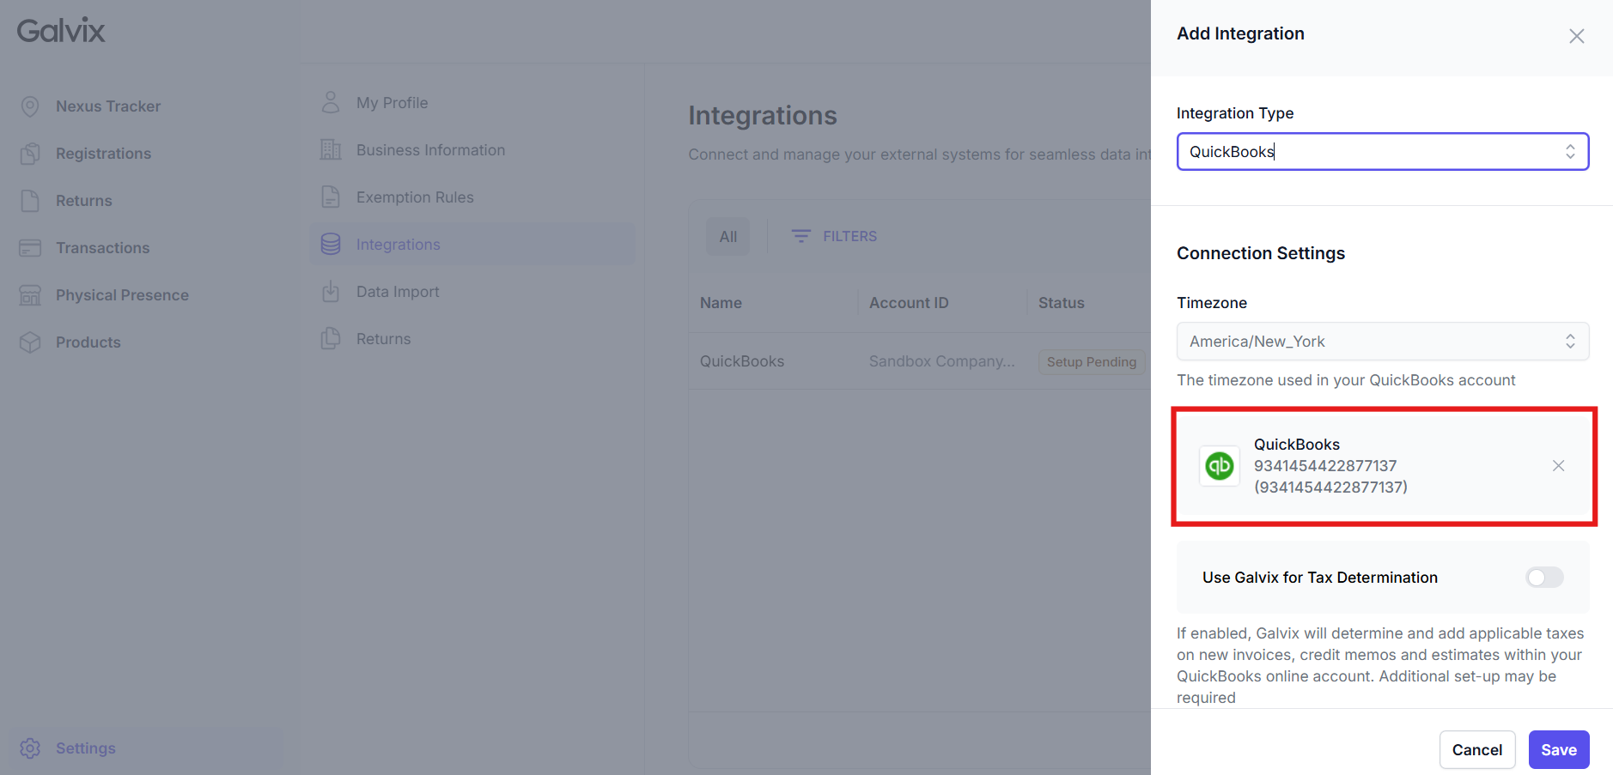The image size is (1613, 775).
Task: Open Physical Presence section
Action: 122,295
